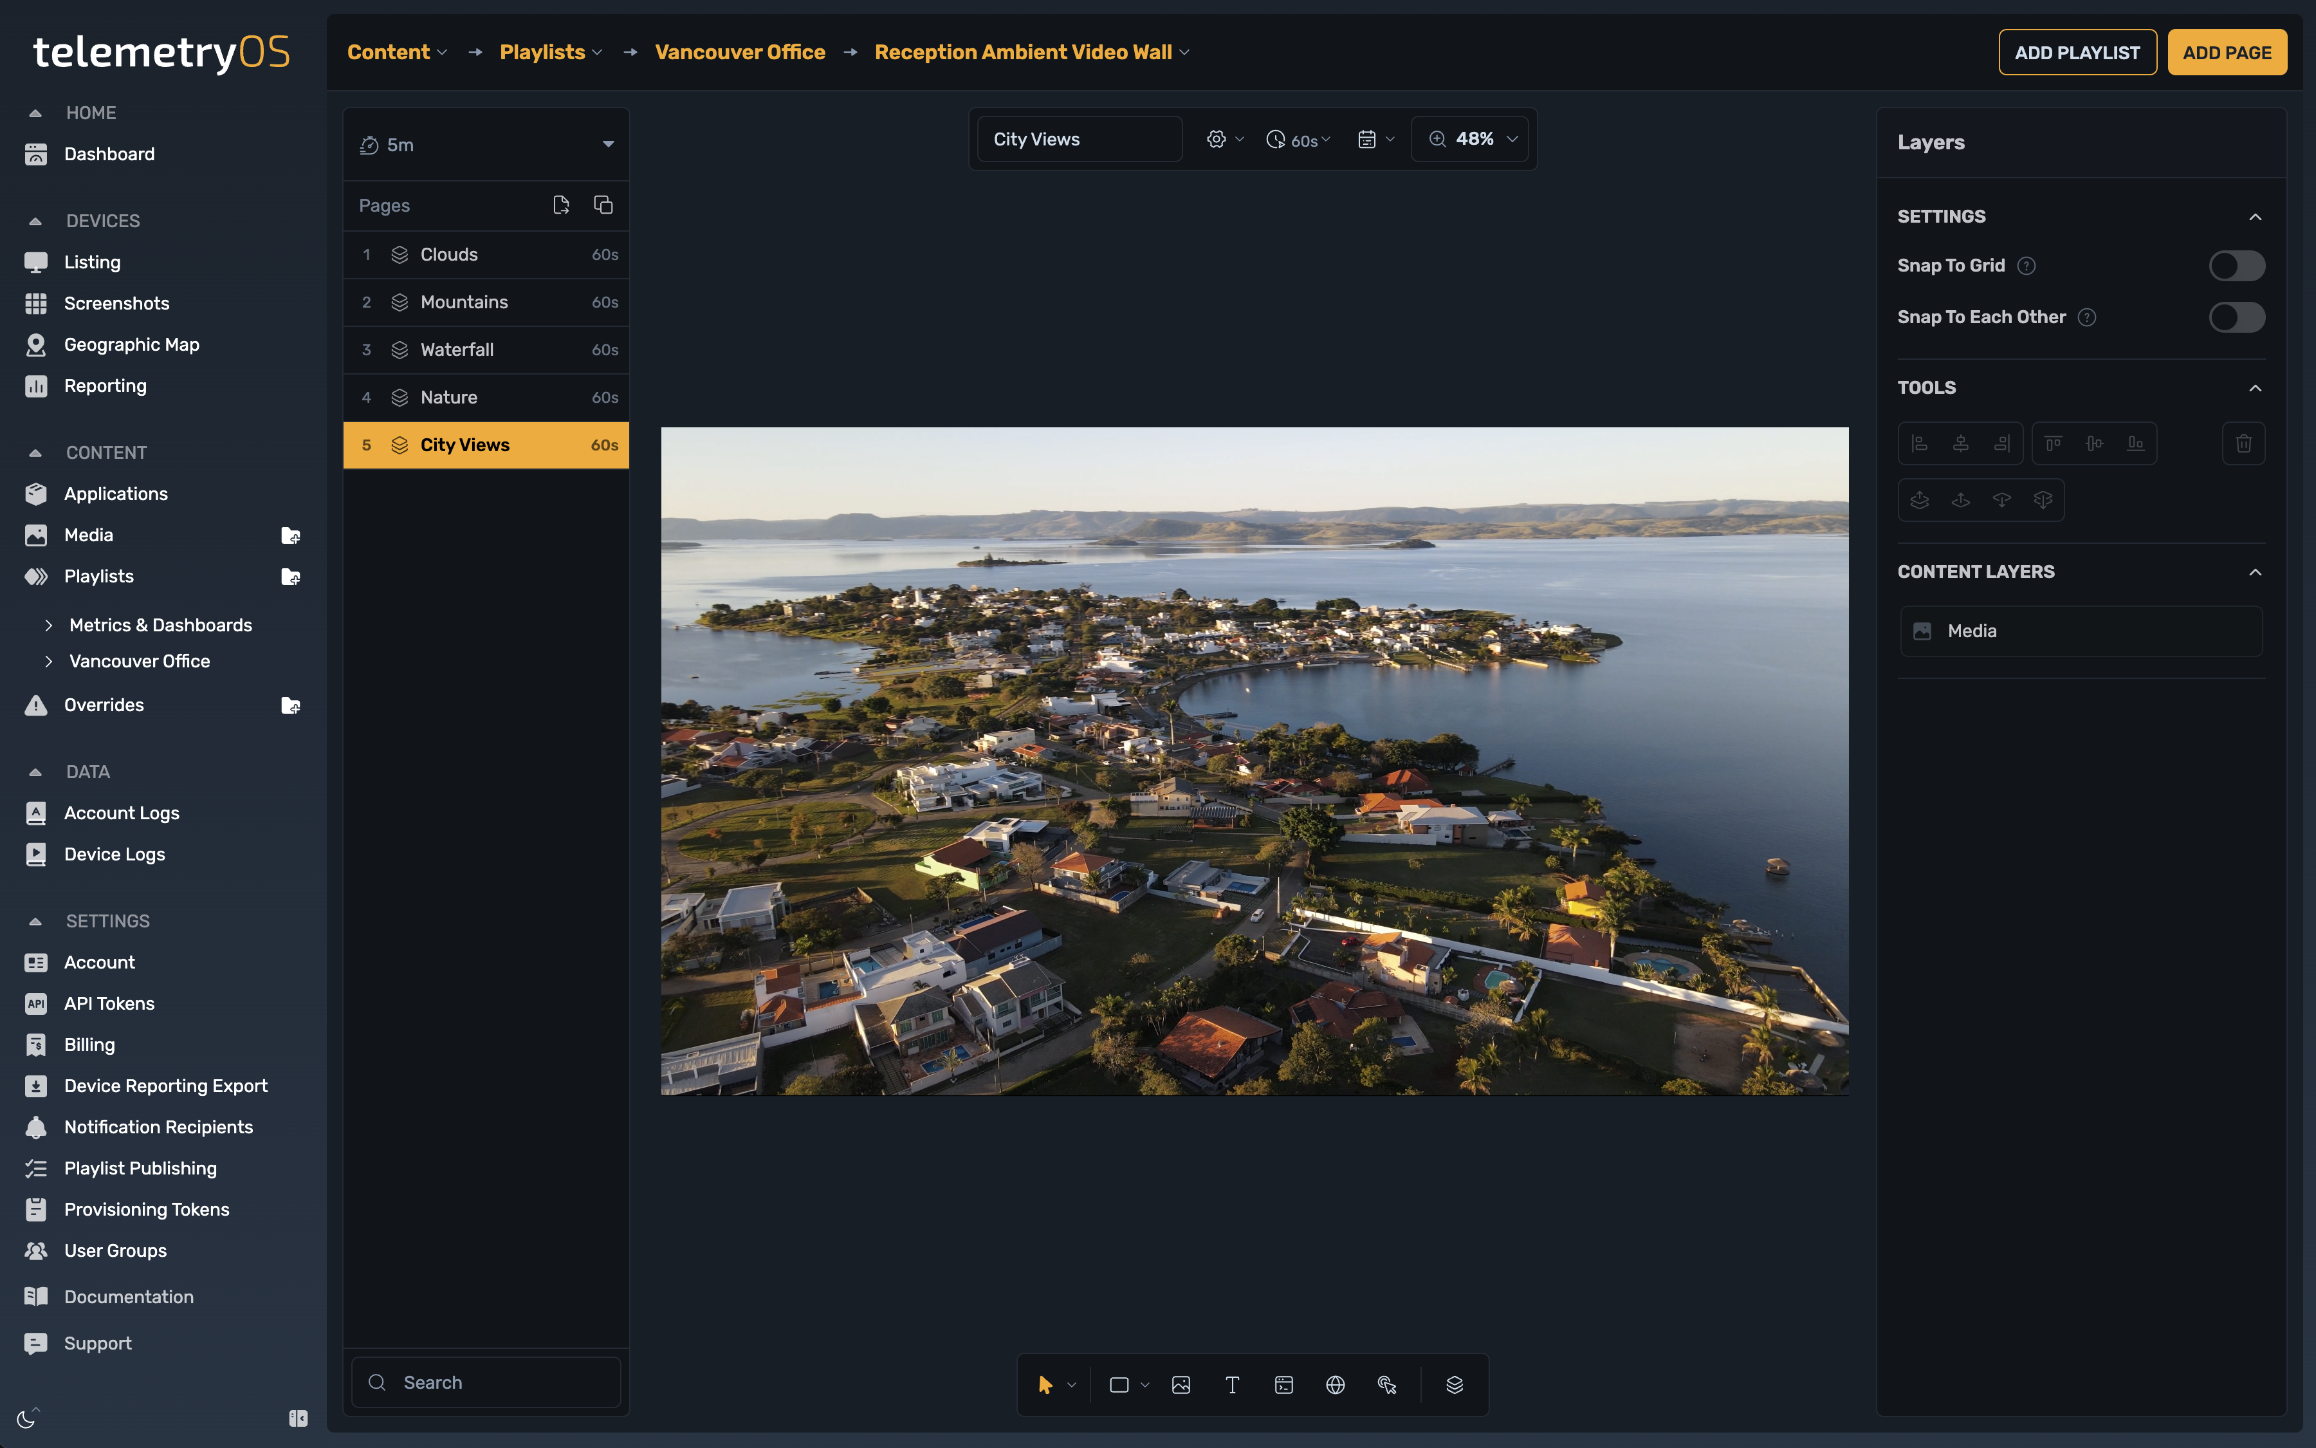Image resolution: width=2316 pixels, height=1448 pixels.
Task: Open Screenshots from the Devices sidebar
Action: pyautogui.click(x=116, y=302)
